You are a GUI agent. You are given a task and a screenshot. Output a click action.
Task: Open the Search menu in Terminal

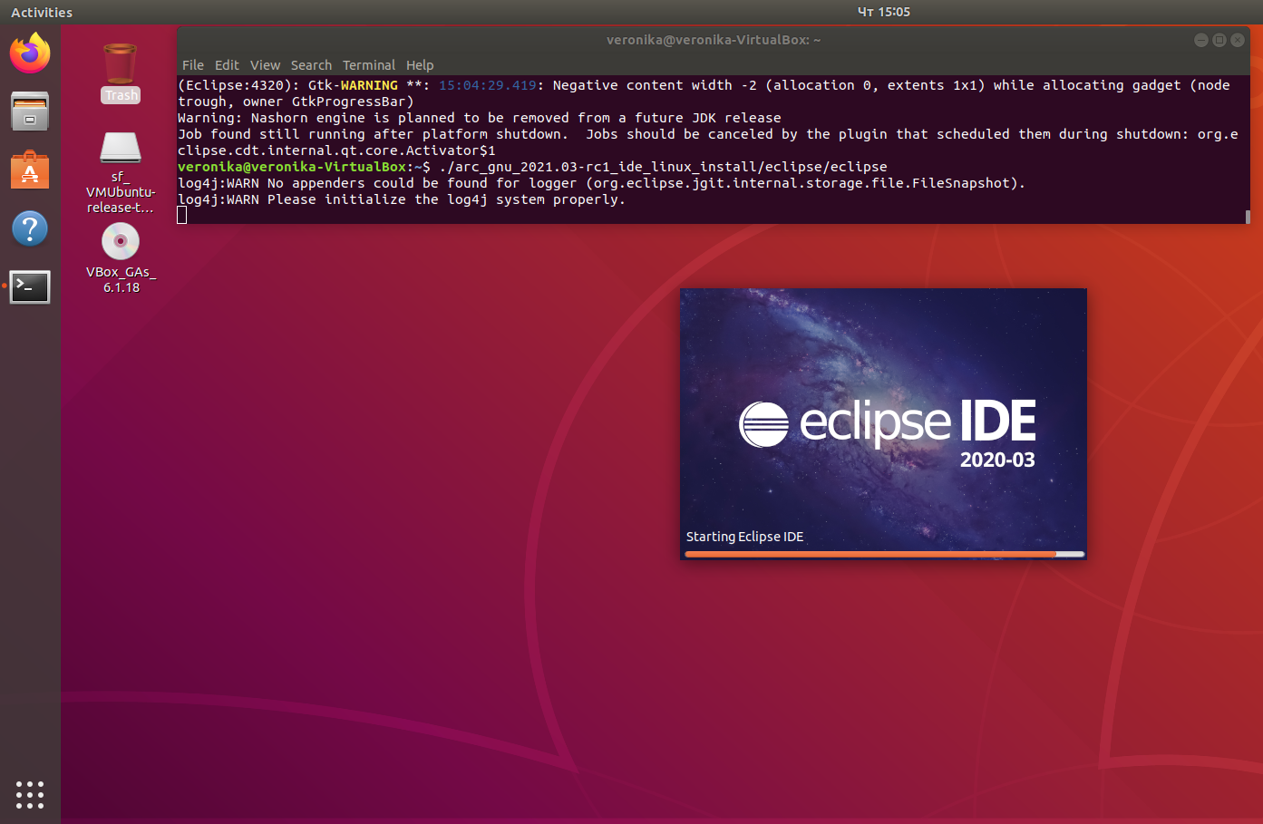(311, 64)
